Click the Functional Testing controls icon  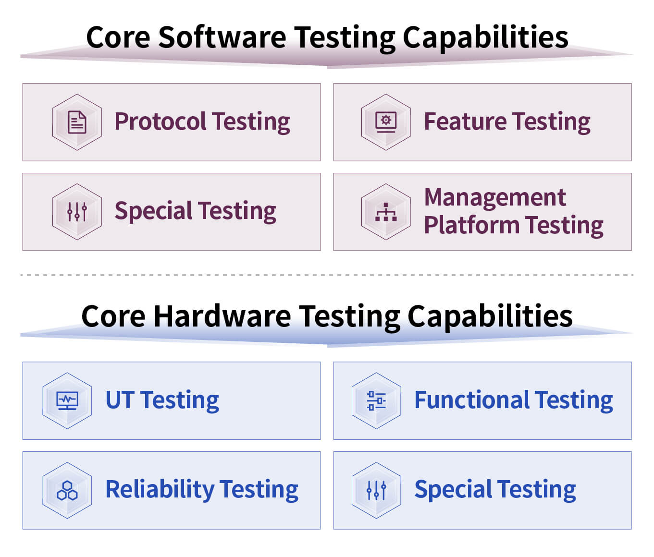click(x=376, y=400)
